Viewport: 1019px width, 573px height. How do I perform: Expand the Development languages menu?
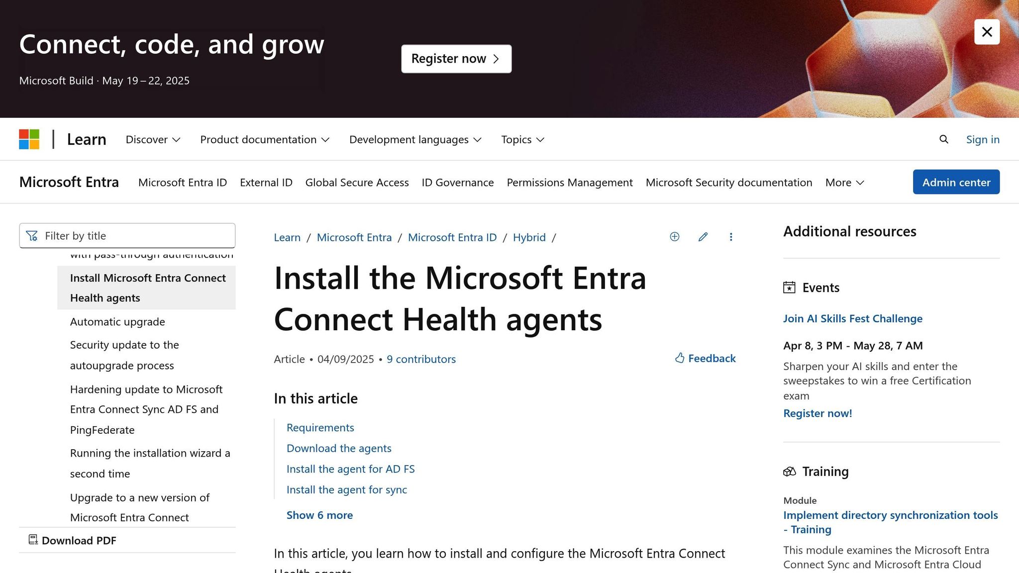(x=415, y=140)
